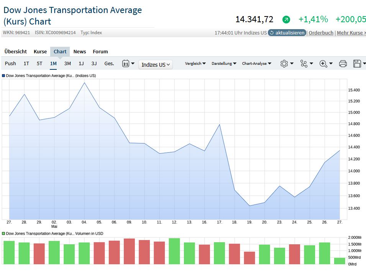
Task: Click the +1,41% change value
Action: coord(313,20)
